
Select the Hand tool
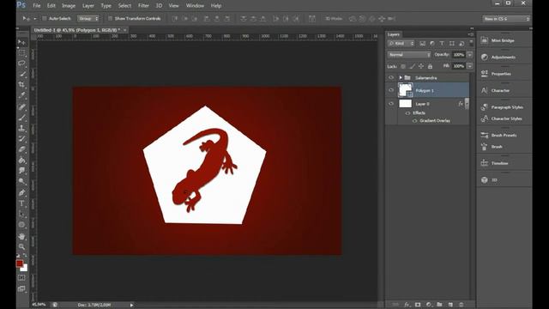21,237
